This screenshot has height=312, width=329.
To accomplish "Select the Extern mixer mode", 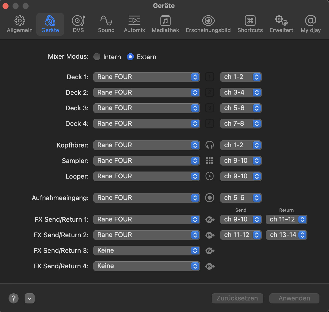I will click(x=130, y=57).
